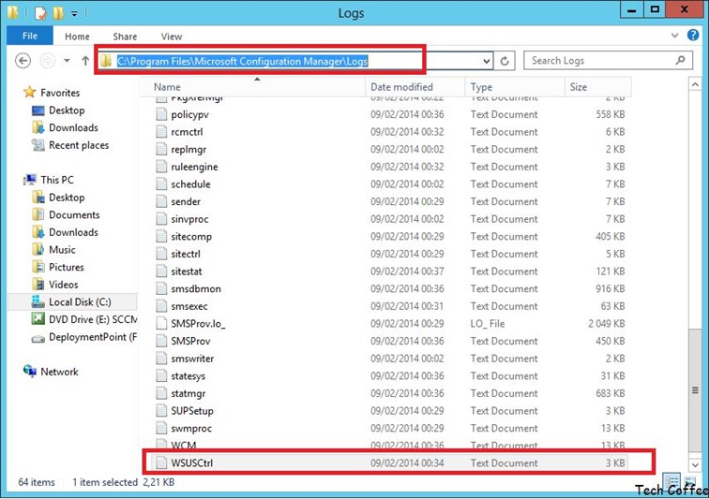Open Explorer Help question mark icon
The image size is (709, 499).
(693, 36)
